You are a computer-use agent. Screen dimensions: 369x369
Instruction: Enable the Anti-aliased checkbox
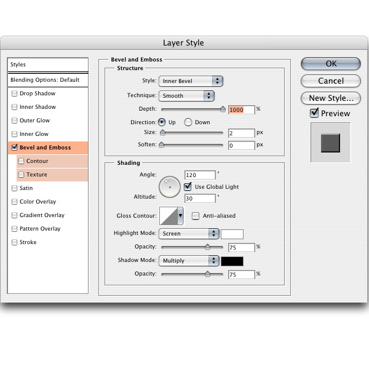click(196, 216)
